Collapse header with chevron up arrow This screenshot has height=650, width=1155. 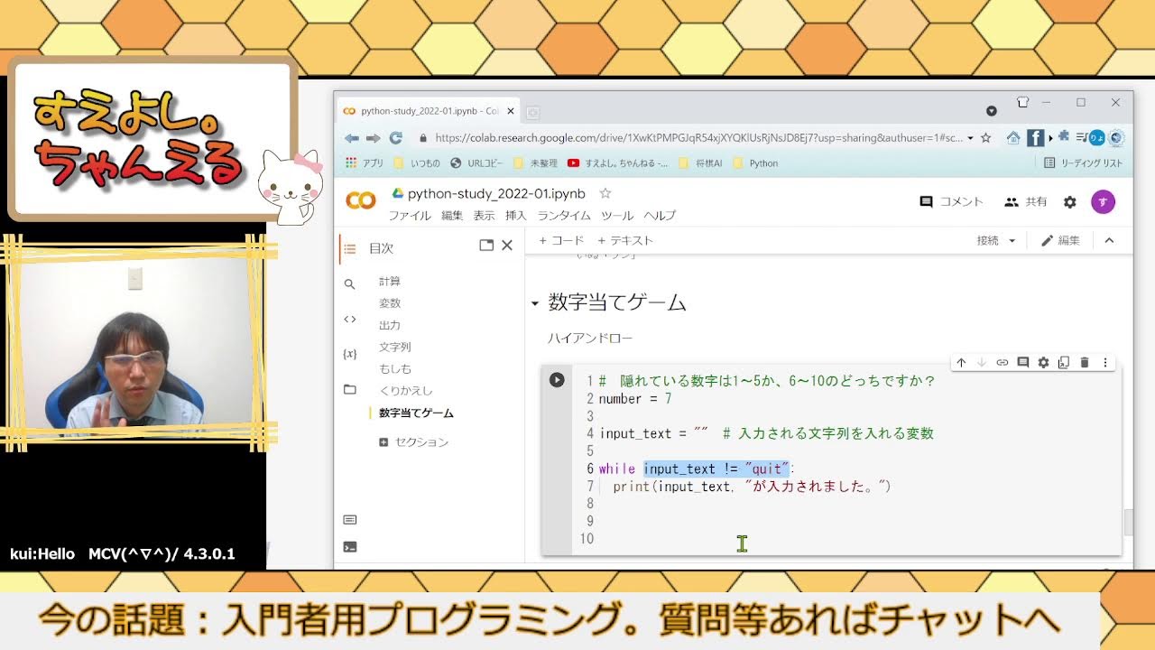click(1109, 240)
